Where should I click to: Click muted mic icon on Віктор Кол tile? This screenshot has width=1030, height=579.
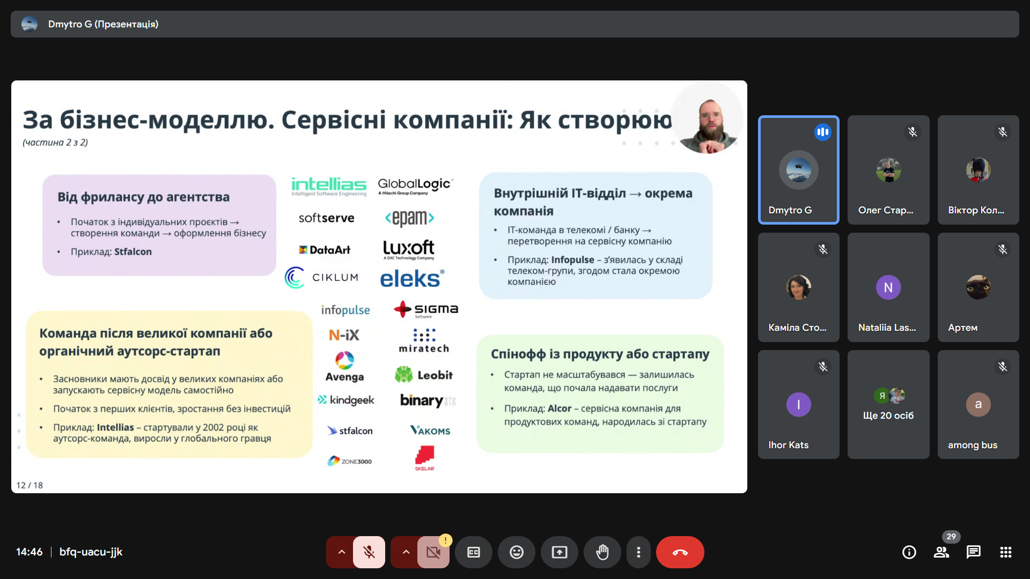pos(1003,132)
